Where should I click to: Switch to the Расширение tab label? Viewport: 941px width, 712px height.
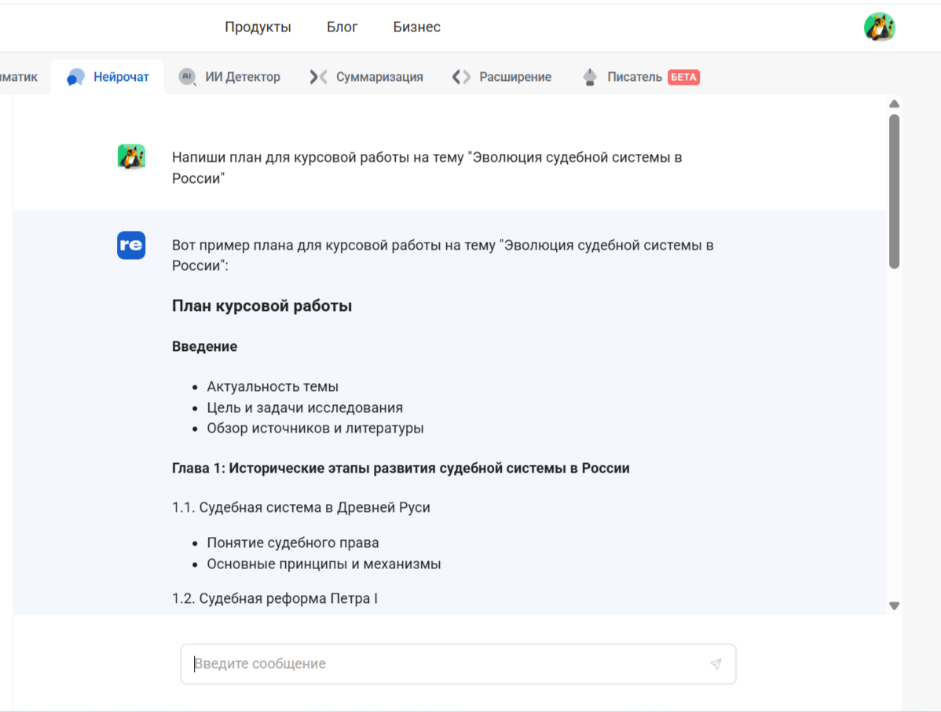(515, 77)
